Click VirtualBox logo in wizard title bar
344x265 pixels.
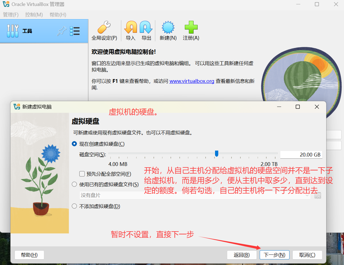coord(17,107)
